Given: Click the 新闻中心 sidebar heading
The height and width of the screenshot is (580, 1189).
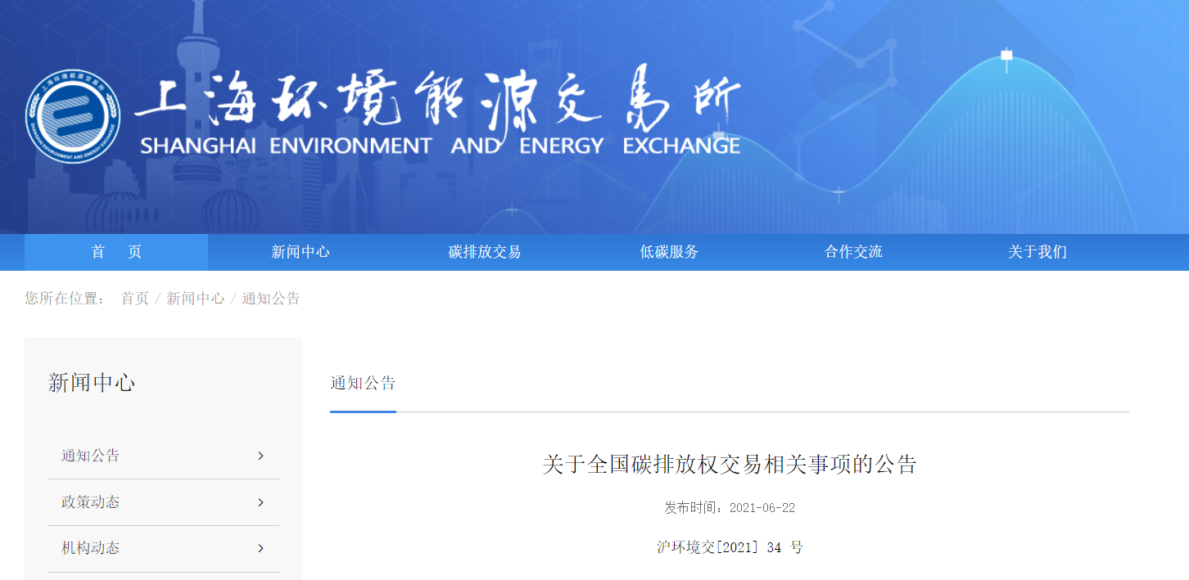Looking at the screenshot, I should pyautogui.click(x=92, y=382).
